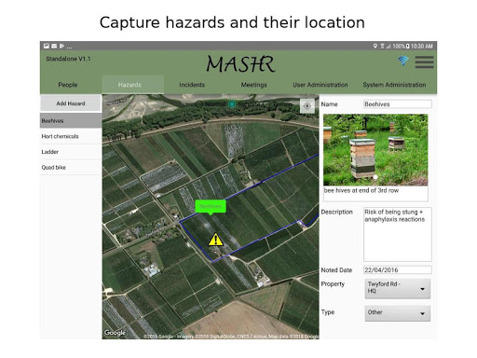
Task: Tap the Google logo on map
Action: point(115,333)
